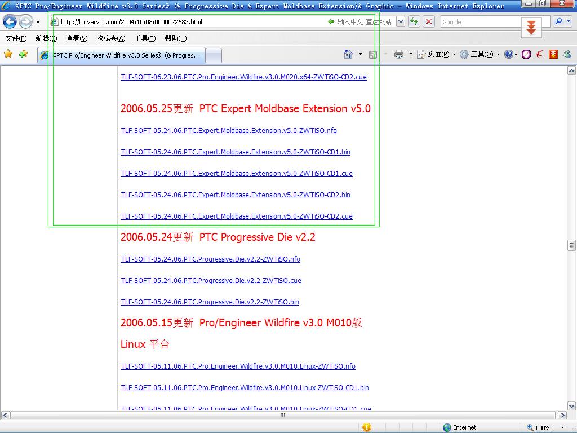Open the Wildfire M020 x64 CD2.cue link
The height and width of the screenshot is (433, 577).
(x=243, y=77)
